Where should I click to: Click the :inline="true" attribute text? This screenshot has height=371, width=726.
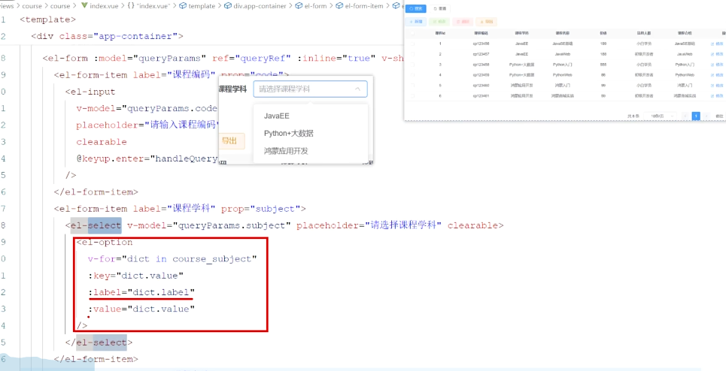(x=336, y=59)
